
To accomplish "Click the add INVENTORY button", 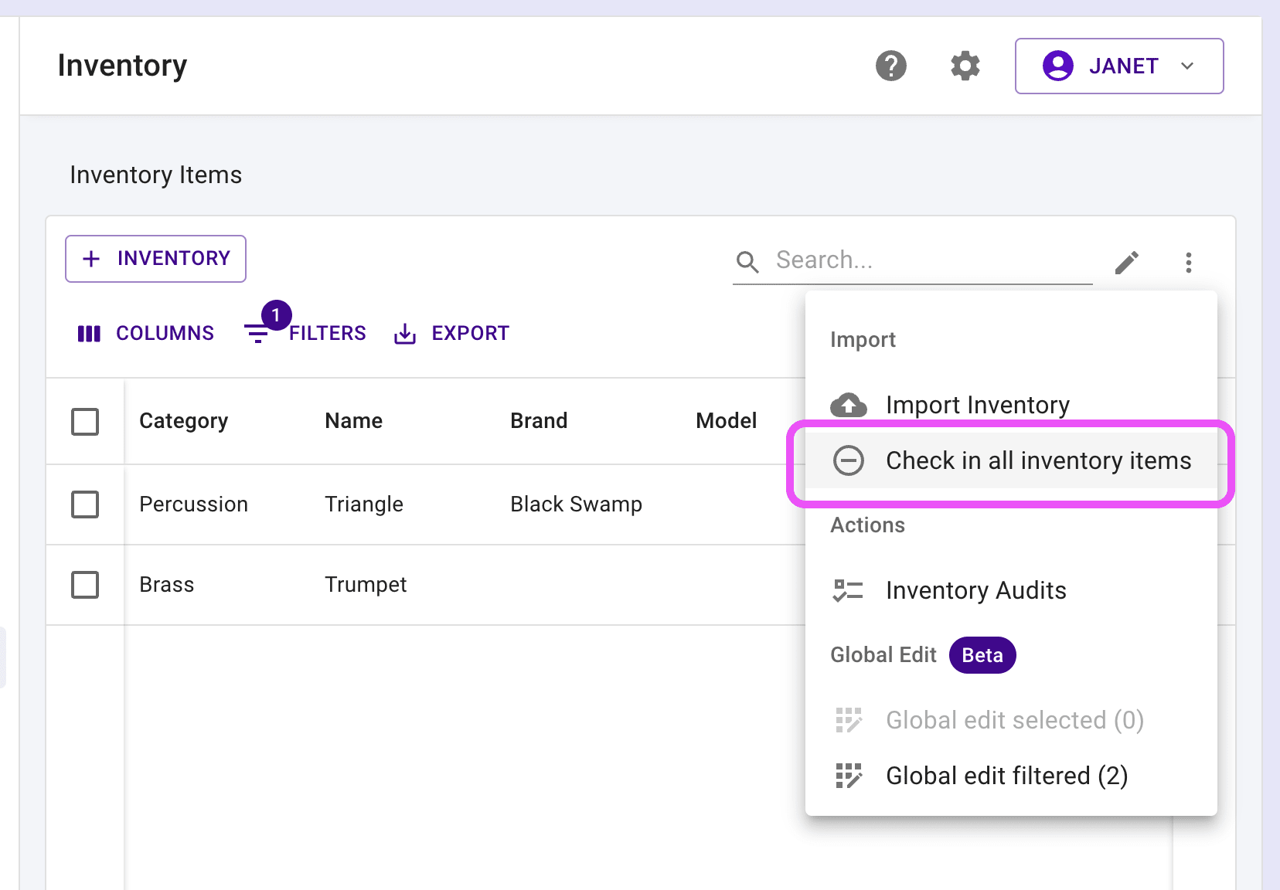I will 155,259.
